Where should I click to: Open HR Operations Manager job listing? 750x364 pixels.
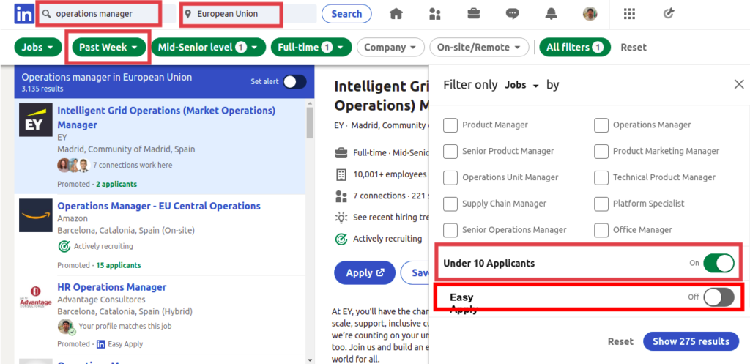[x=112, y=287]
